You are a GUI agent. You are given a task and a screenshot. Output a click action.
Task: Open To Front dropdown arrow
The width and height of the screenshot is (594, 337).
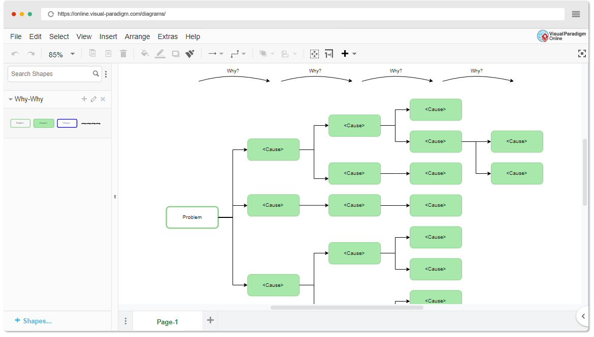click(272, 54)
